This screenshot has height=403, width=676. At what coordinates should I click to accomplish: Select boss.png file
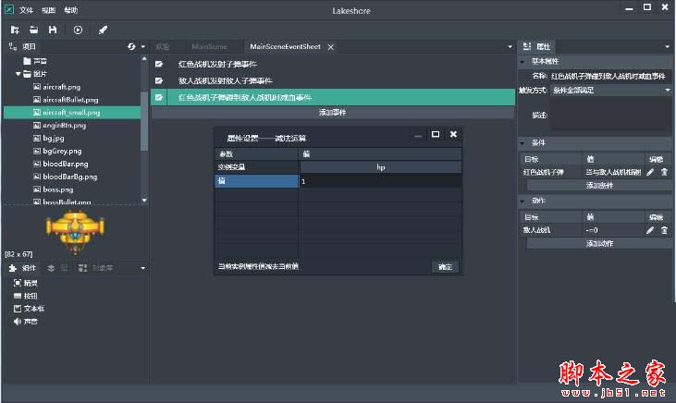(x=53, y=189)
